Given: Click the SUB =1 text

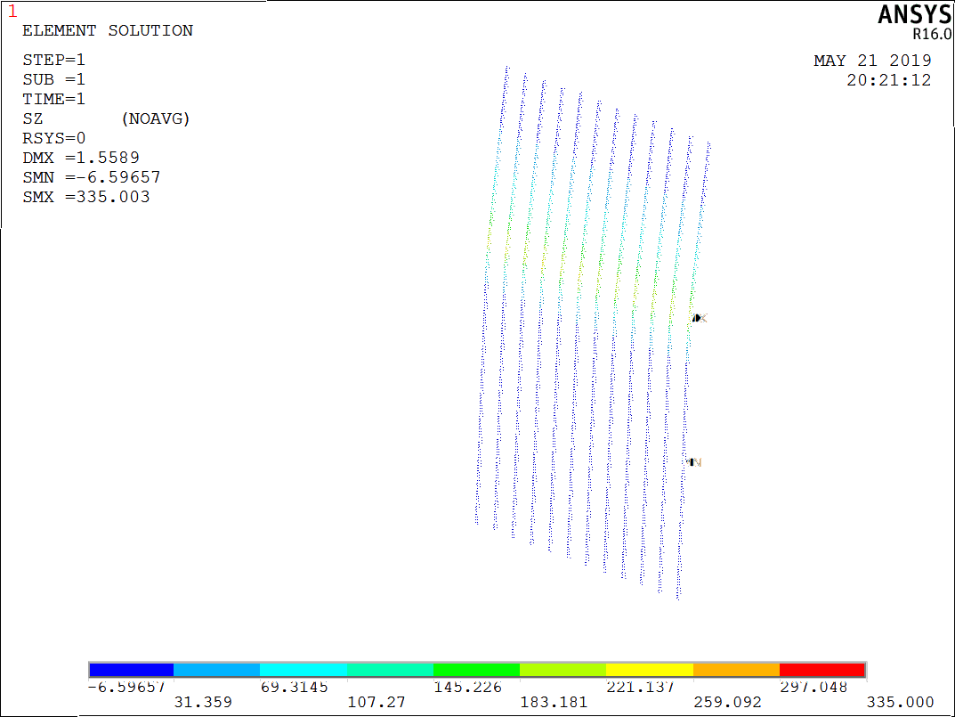Looking at the screenshot, I should coord(53,79).
